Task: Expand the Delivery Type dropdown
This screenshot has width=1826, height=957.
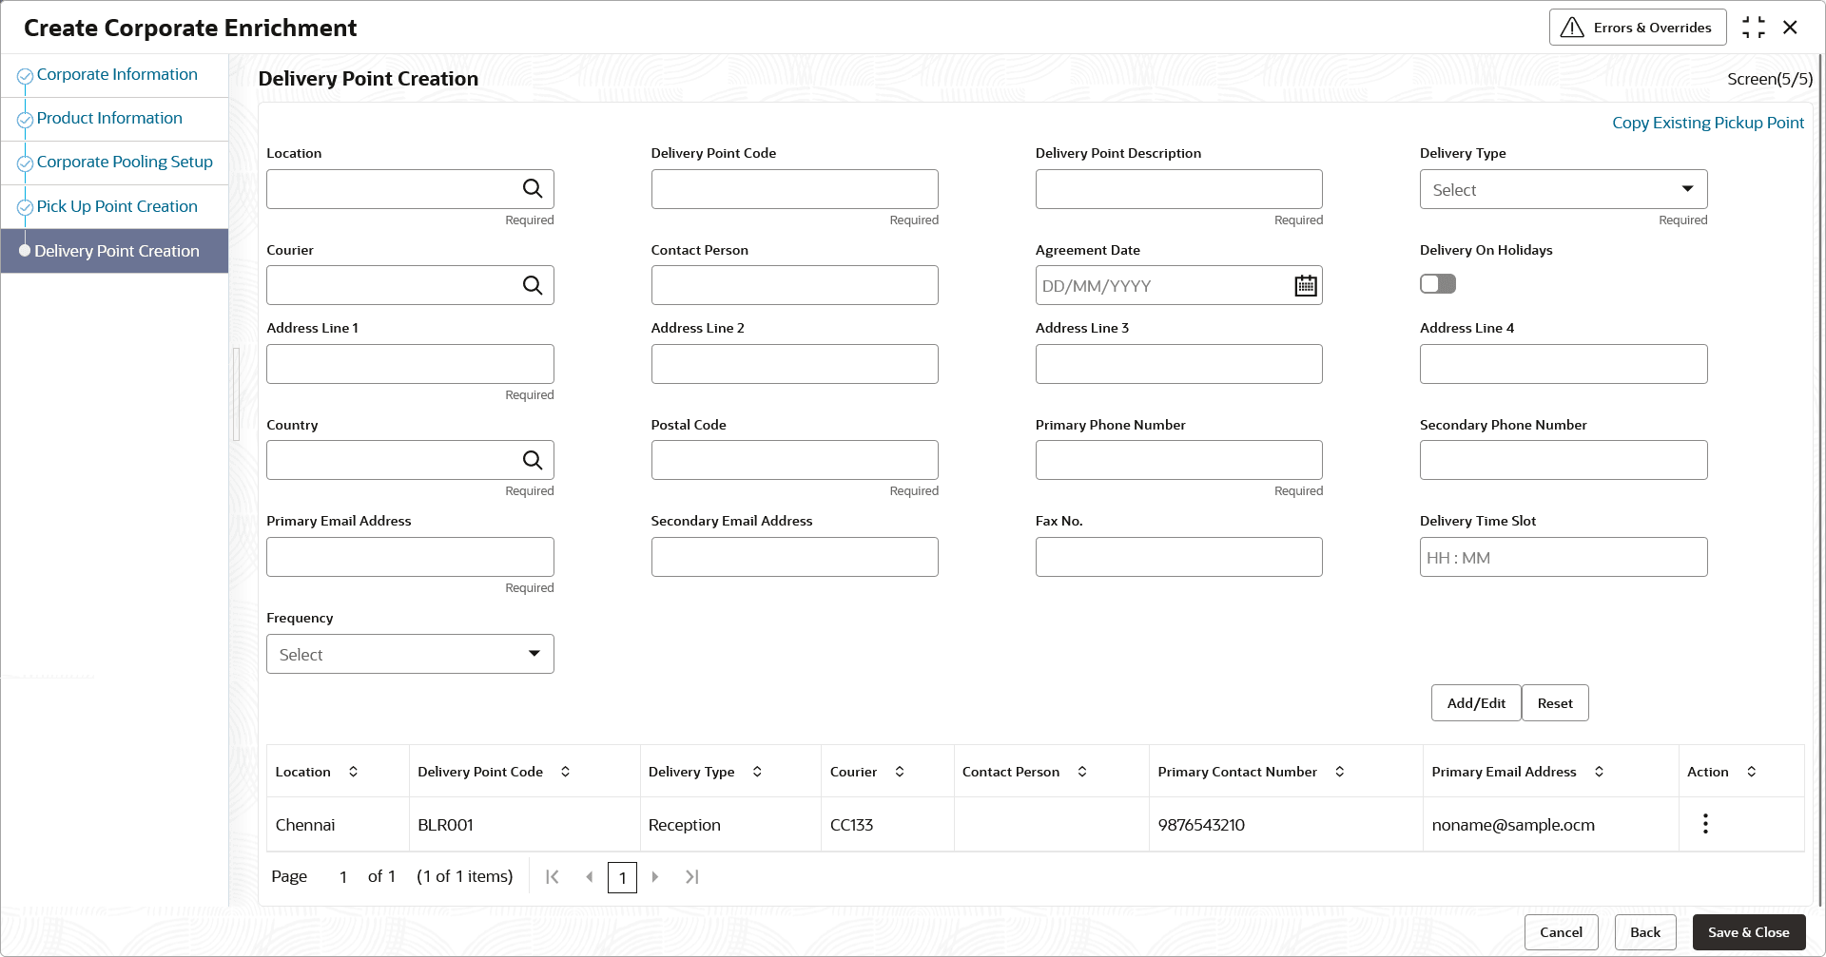Action: click(1563, 189)
